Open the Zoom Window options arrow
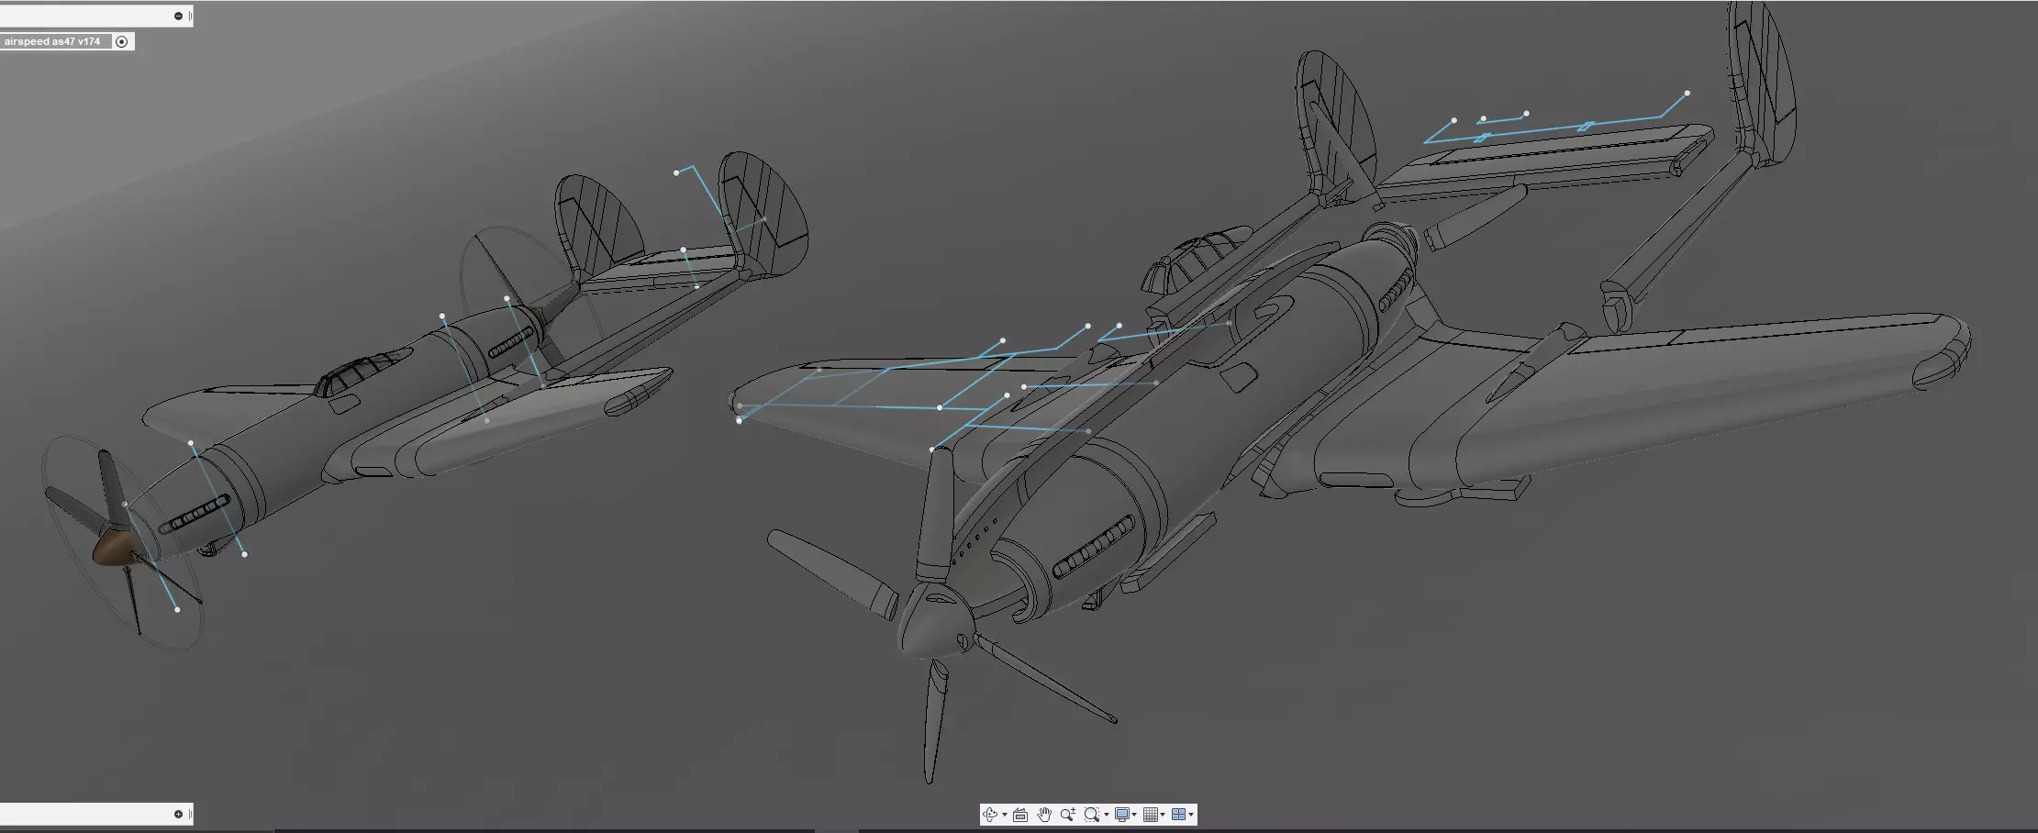 1107,815
